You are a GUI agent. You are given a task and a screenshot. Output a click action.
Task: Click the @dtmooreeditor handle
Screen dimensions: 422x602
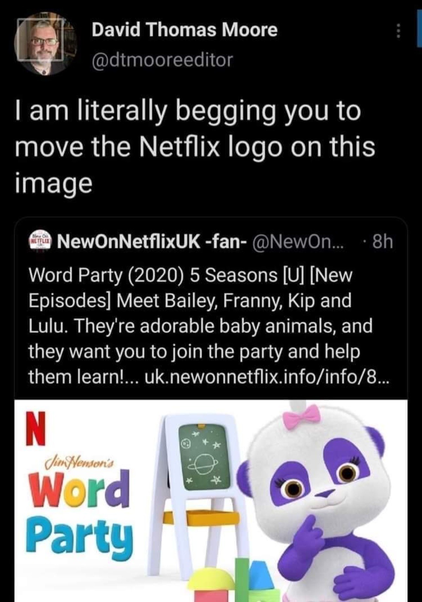[x=162, y=60]
